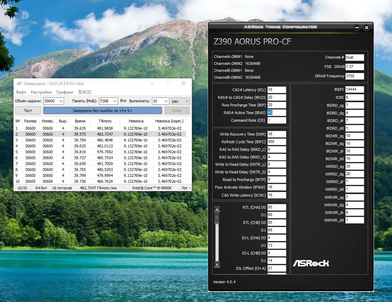Select row 5 with 479.7592 GFlops
The height and width of the screenshot is (302, 392).
(x=100, y=152)
